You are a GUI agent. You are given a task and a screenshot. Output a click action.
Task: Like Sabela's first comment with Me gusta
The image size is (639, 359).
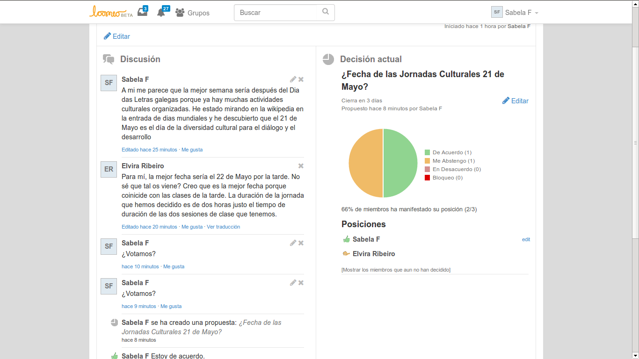192,150
